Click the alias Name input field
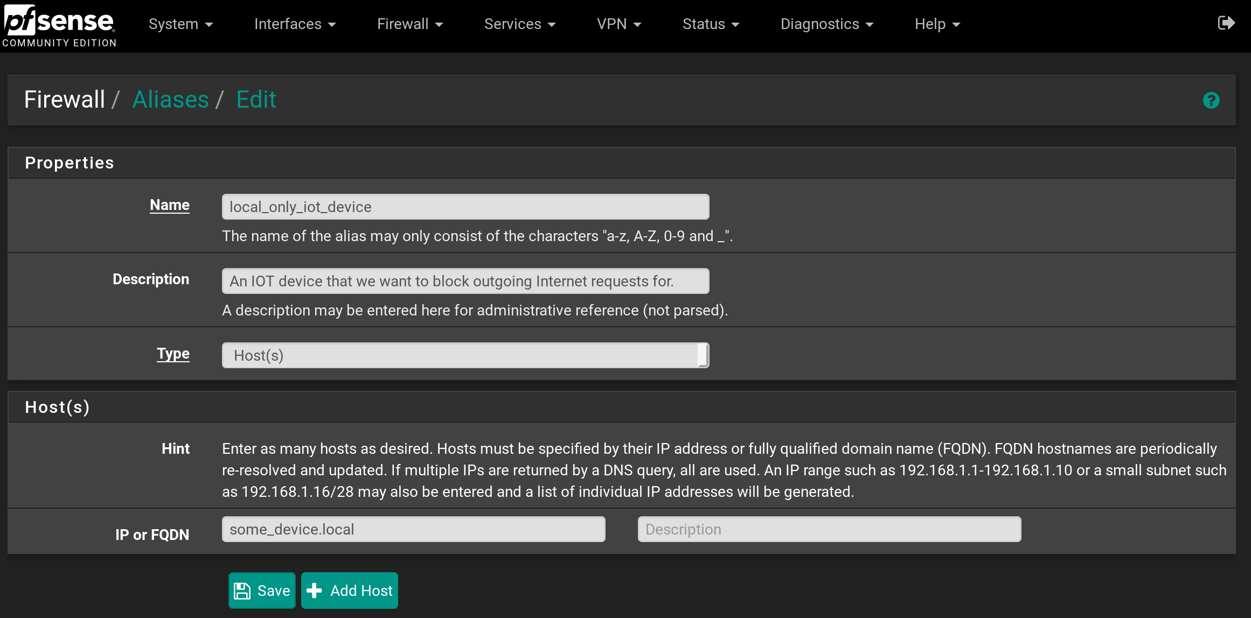1251x618 pixels. pyautogui.click(x=465, y=207)
